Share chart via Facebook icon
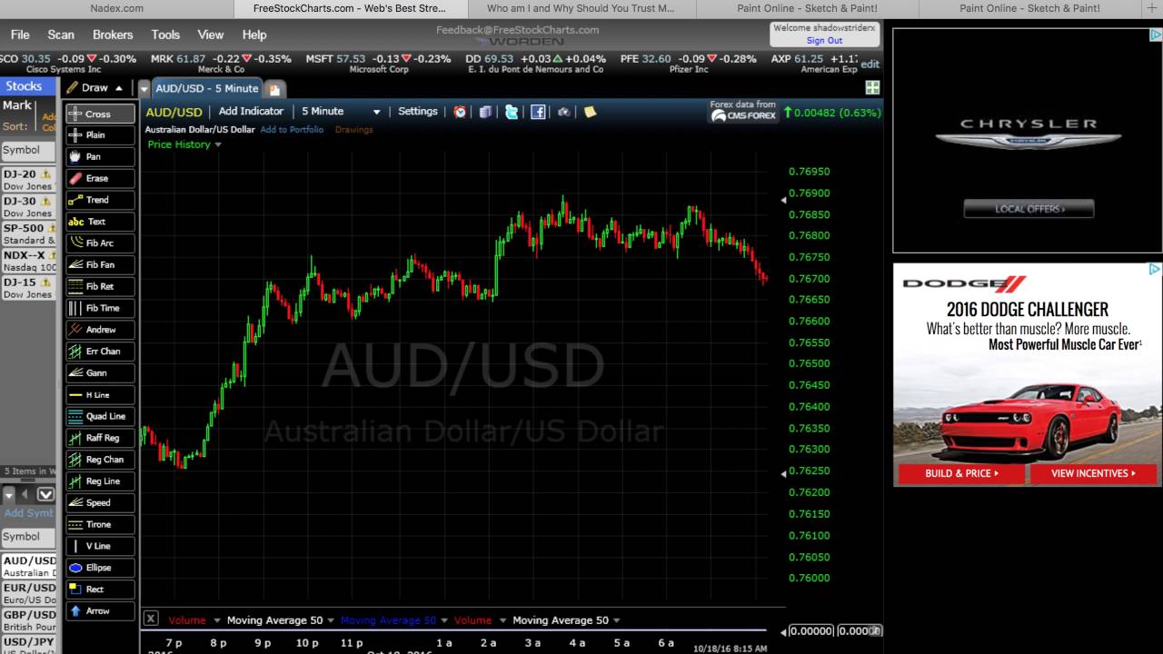 tap(538, 112)
